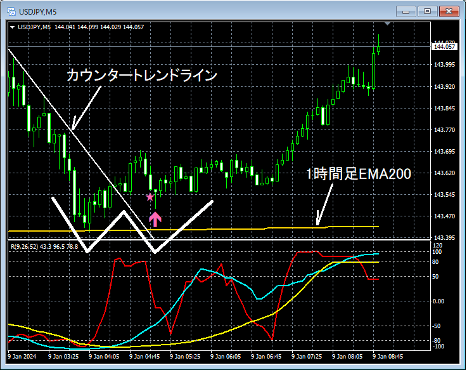
Task: Click the 9 Jan 08:45 time label
Action: click(x=387, y=356)
